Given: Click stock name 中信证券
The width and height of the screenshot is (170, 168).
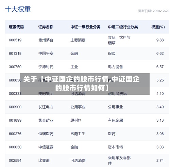Looking at the screenshot, I should coord(46,147).
